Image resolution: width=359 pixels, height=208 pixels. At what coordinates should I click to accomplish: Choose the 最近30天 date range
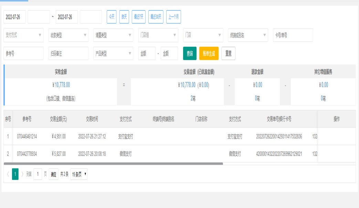[x=156, y=17]
